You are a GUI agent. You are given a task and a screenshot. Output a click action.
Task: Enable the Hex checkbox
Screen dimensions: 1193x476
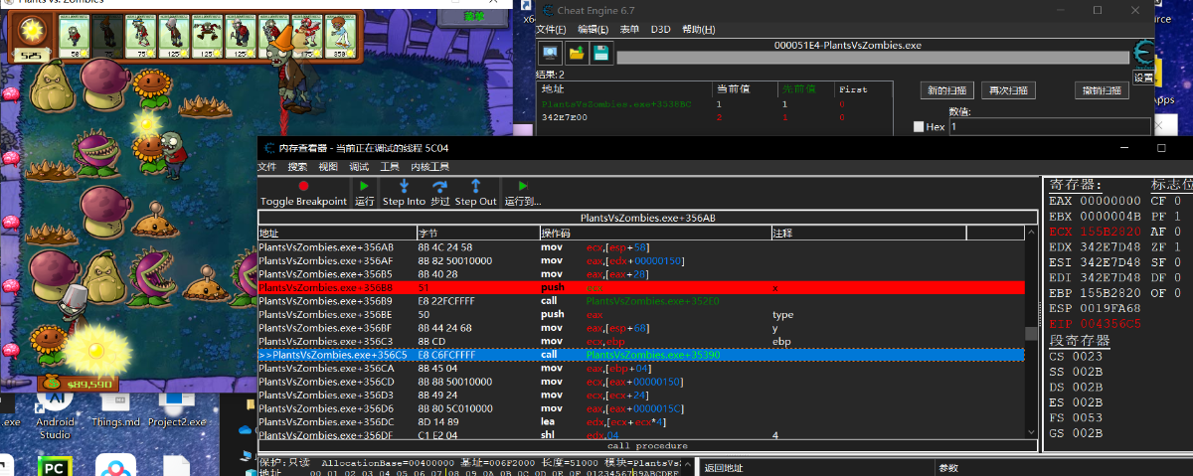[x=919, y=127]
